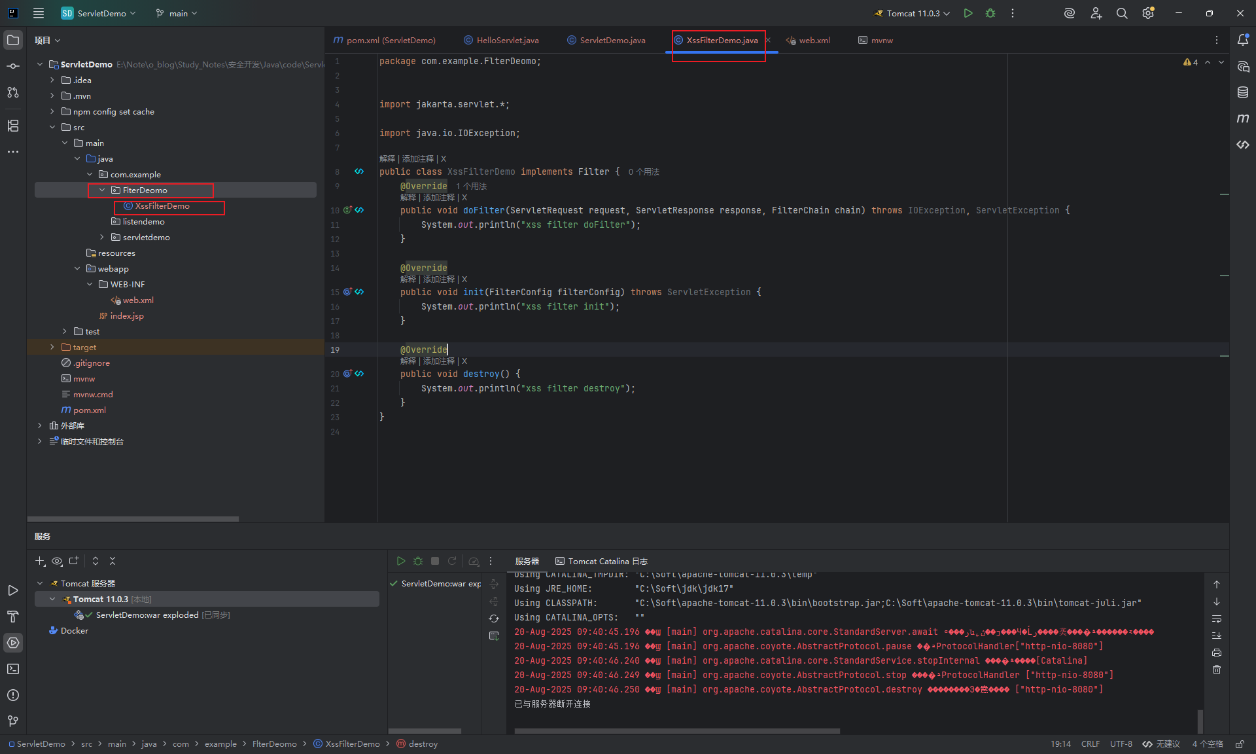
Task: Click console horizontal scrollbar
Action: pos(677,731)
